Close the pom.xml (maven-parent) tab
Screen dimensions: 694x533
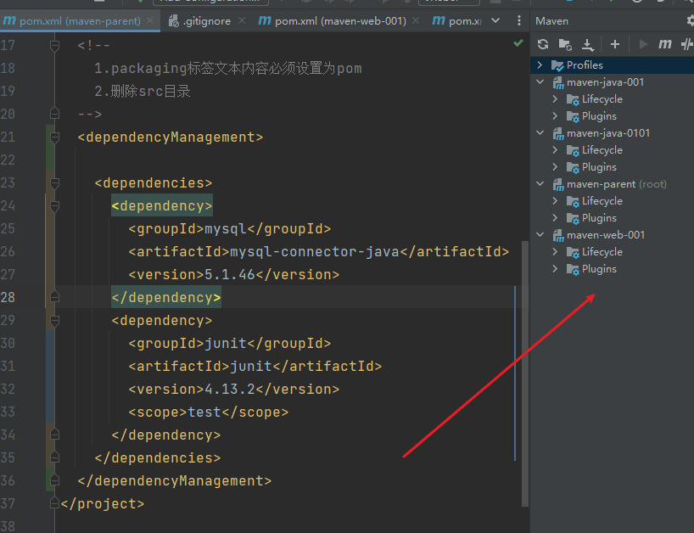pos(150,20)
